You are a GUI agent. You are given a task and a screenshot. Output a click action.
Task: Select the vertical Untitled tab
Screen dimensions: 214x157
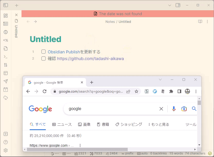pos(16,31)
